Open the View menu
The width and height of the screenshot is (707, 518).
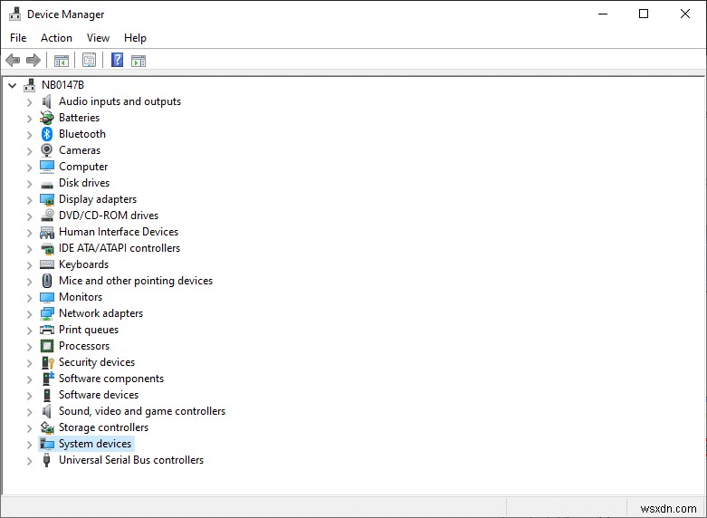98,38
